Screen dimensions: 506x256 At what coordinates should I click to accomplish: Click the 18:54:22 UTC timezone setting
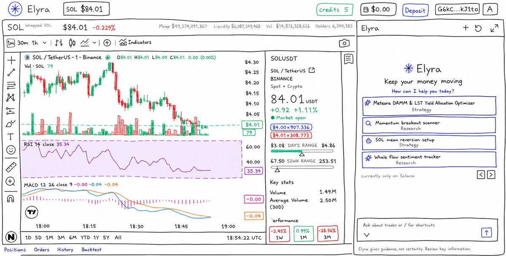(244, 238)
